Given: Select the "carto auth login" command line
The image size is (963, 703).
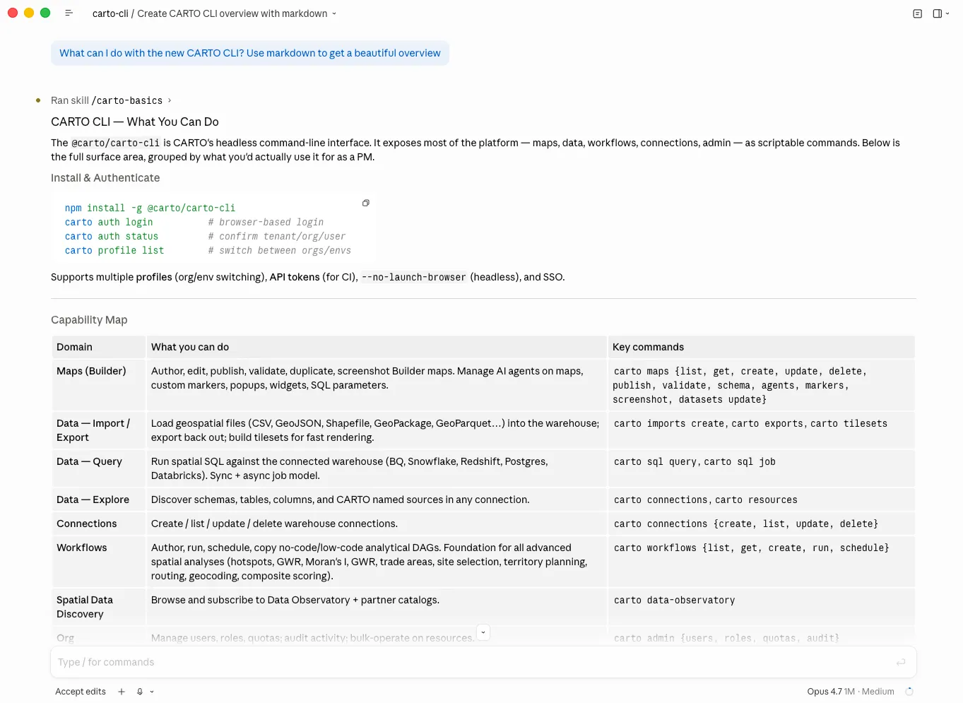Looking at the screenshot, I should pos(109,222).
